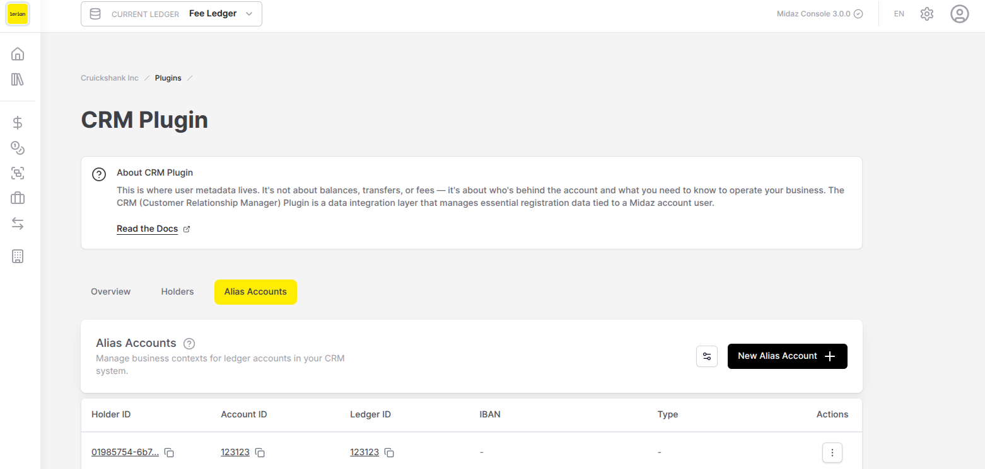Screen dimensions: 985x469
Task: Open the Portfolios briefcase icon in sidebar
Action: [x=18, y=198]
